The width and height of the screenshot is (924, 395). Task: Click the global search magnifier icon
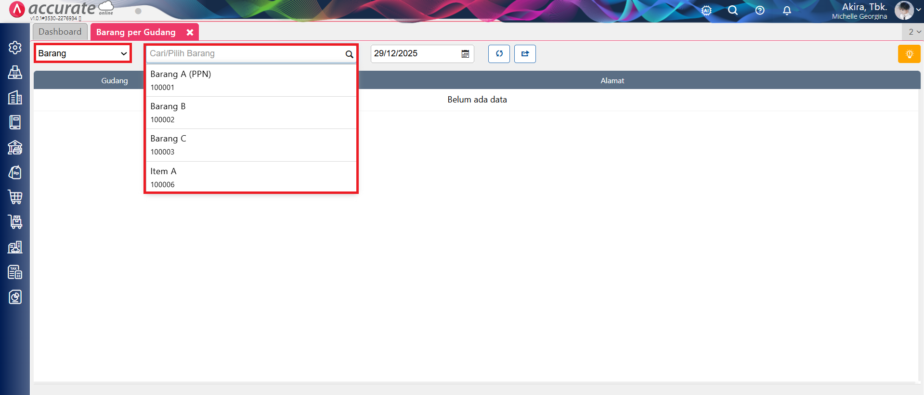coord(733,11)
